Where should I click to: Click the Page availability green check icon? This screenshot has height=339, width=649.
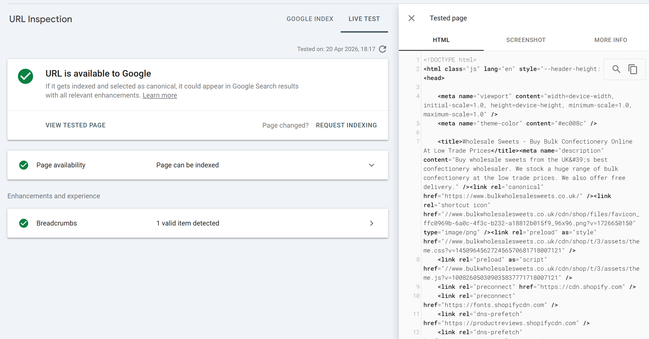coord(24,165)
